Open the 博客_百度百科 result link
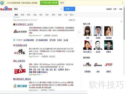Viewport: 125px width, 94px height. click(x=19, y=61)
